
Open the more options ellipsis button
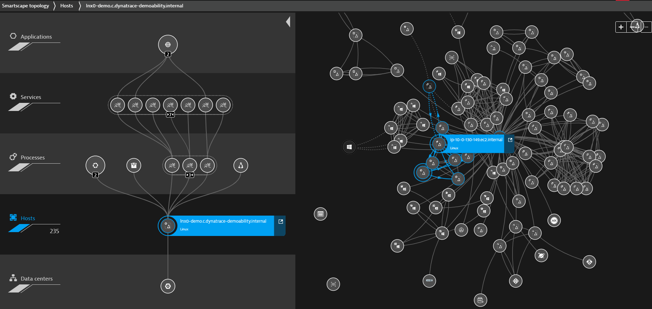(x=646, y=27)
